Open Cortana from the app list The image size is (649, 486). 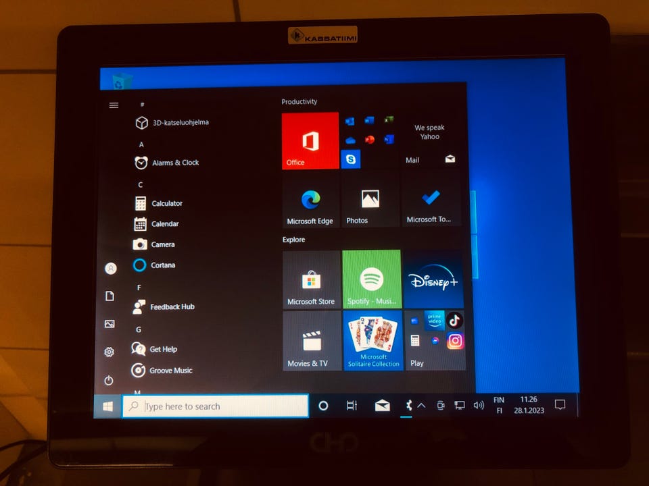point(154,265)
